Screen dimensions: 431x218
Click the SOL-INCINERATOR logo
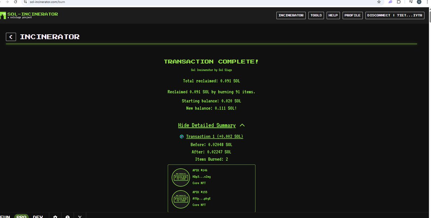(x=29, y=15)
